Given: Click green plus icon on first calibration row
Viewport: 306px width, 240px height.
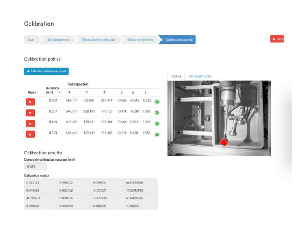Looking at the screenshot, I should [x=157, y=102].
